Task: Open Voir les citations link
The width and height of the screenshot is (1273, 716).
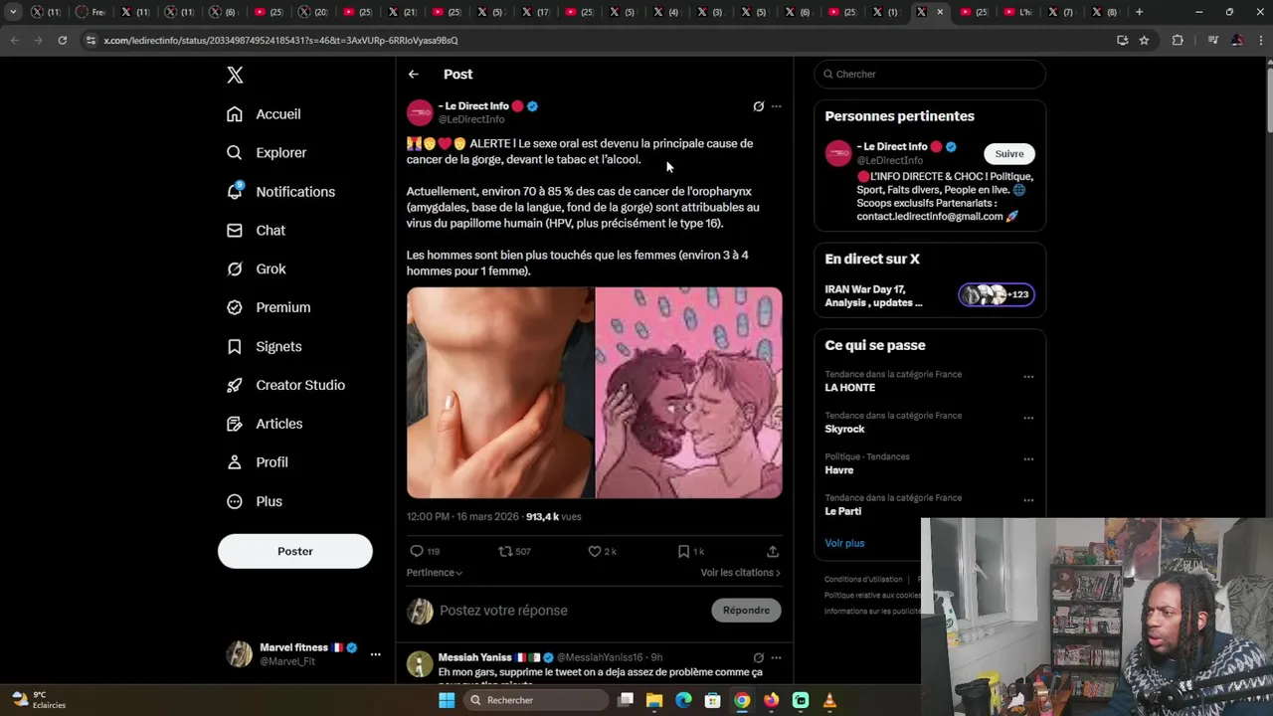Action: tap(741, 573)
